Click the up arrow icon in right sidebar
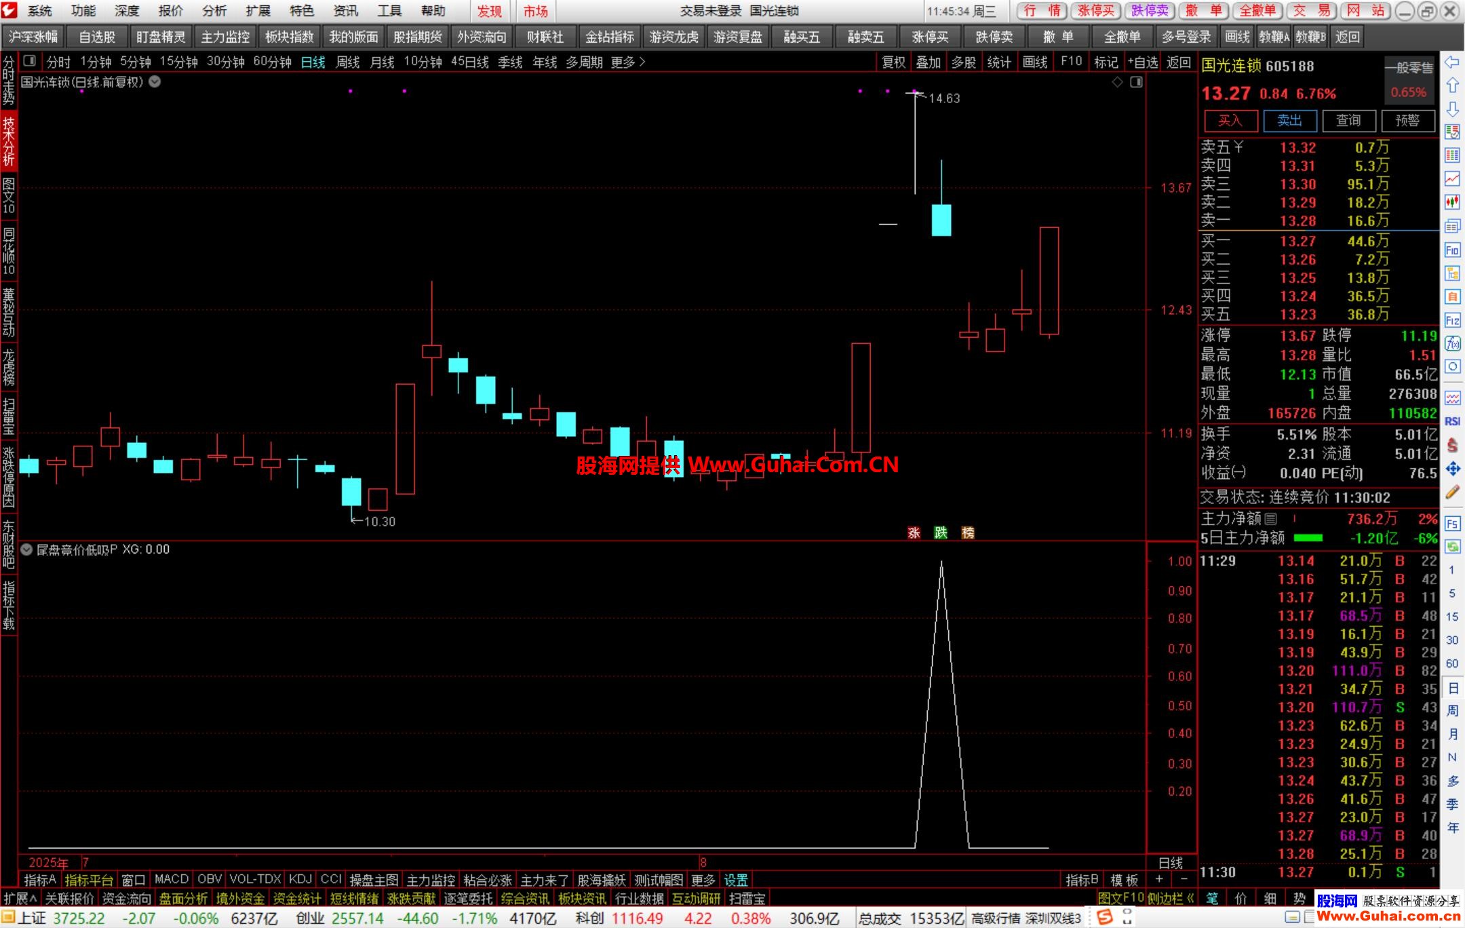This screenshot has width=1465, height=928. [1452, 85]
